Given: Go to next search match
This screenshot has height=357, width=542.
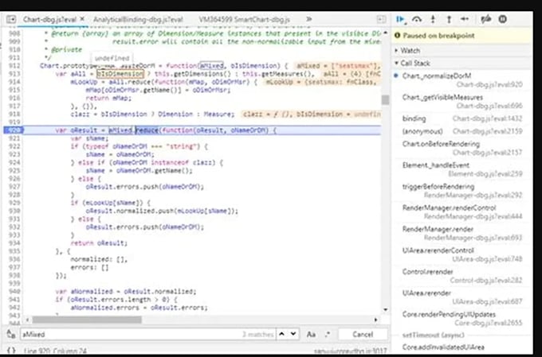Looking at the screenshot, I should 293,334.
